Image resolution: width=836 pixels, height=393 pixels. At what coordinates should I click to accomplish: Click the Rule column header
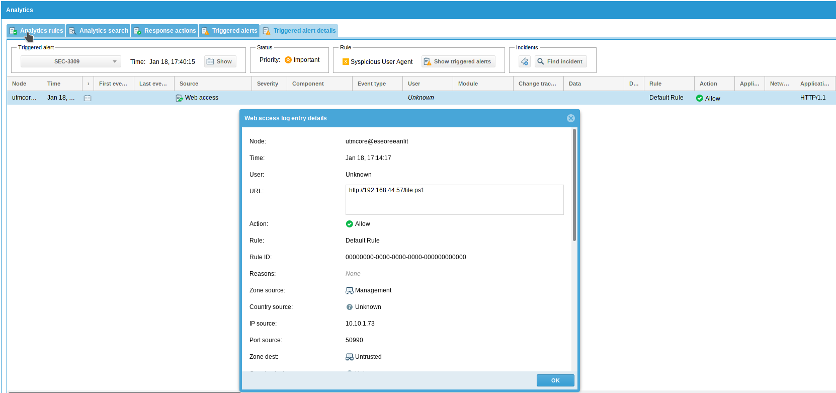669,84
